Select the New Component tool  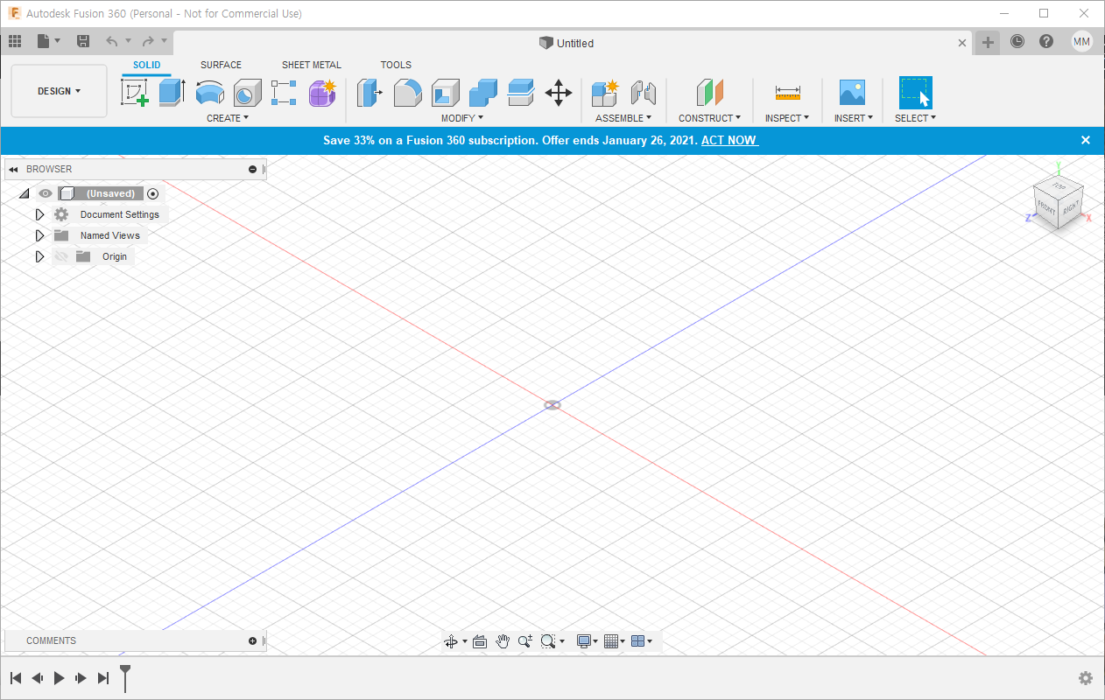click(605, 92)
